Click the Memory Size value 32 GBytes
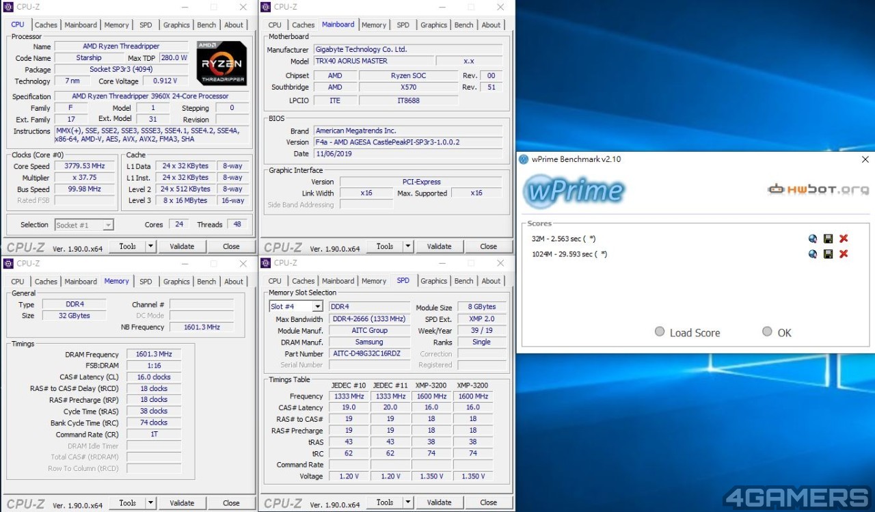 pyautogui.click(x=74, y=316)
